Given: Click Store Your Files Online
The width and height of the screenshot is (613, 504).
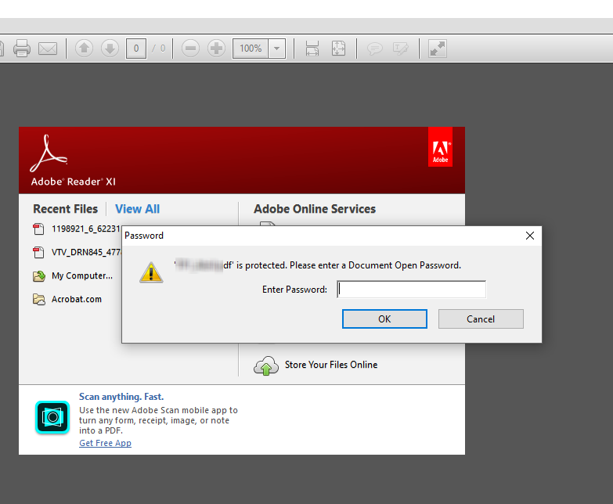Looking at the screenshot, I should point(331,365).
